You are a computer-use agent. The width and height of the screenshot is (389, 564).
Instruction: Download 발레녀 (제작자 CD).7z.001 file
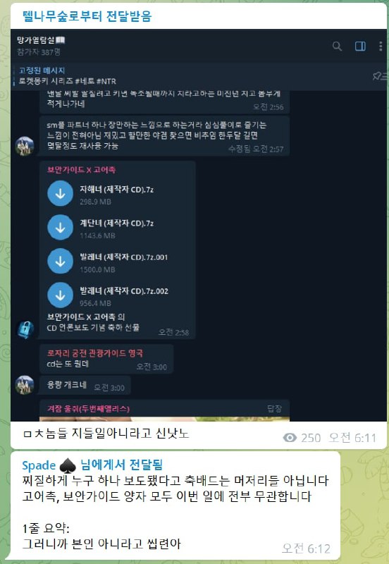pos(61,261)
